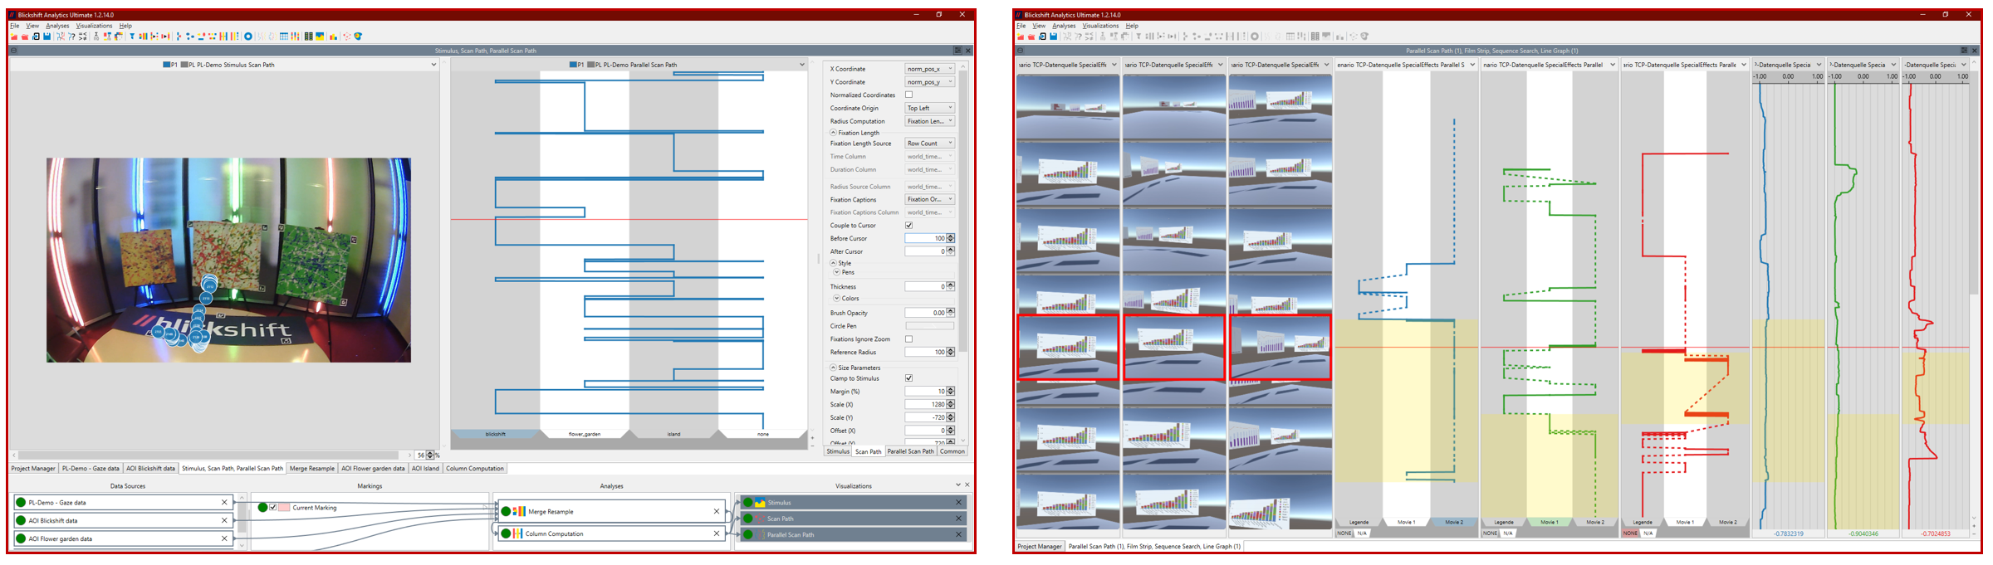Open the Y Coordinate dropdown

pyautogui.click(x=929, y=82)
